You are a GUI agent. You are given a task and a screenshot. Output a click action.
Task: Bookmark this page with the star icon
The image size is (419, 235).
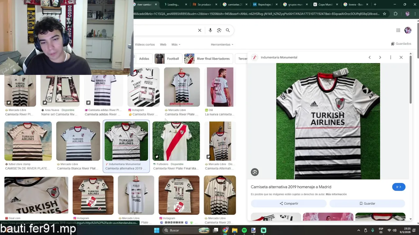[x=385, y=14]
